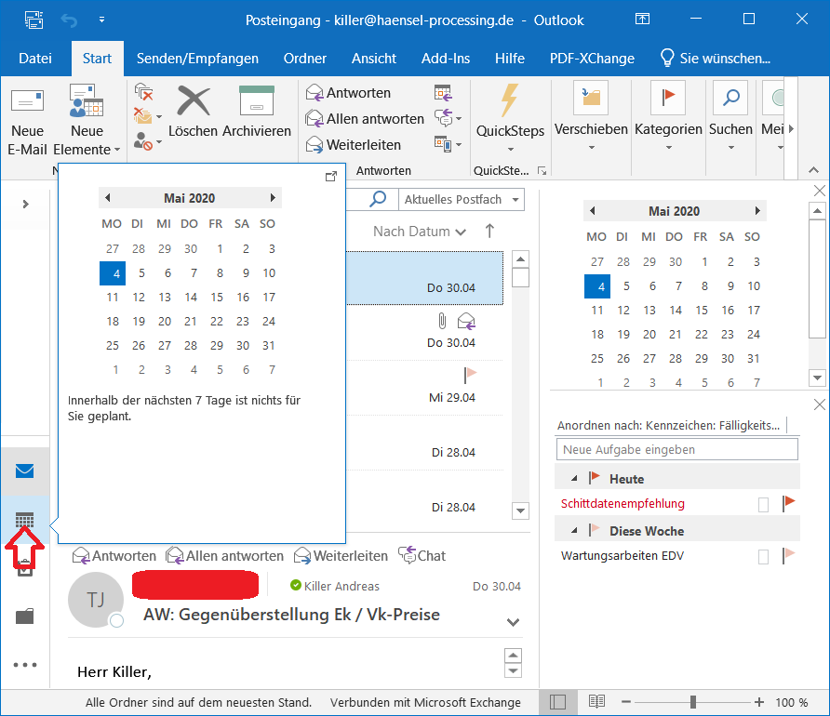The height and width of the screenshot is (716, 830).
Task: Collapse the Diese Woche task group
Action: tap(574, 530)
